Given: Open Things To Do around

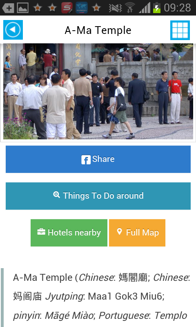Looking at the screenshot, I should 98,196.
